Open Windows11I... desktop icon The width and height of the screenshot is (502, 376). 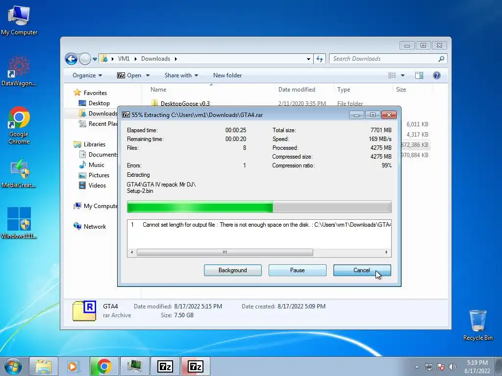point(19,223)
